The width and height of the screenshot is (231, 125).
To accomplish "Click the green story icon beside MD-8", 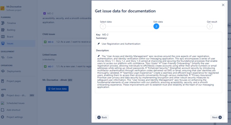I will click(x=45, y=42).
